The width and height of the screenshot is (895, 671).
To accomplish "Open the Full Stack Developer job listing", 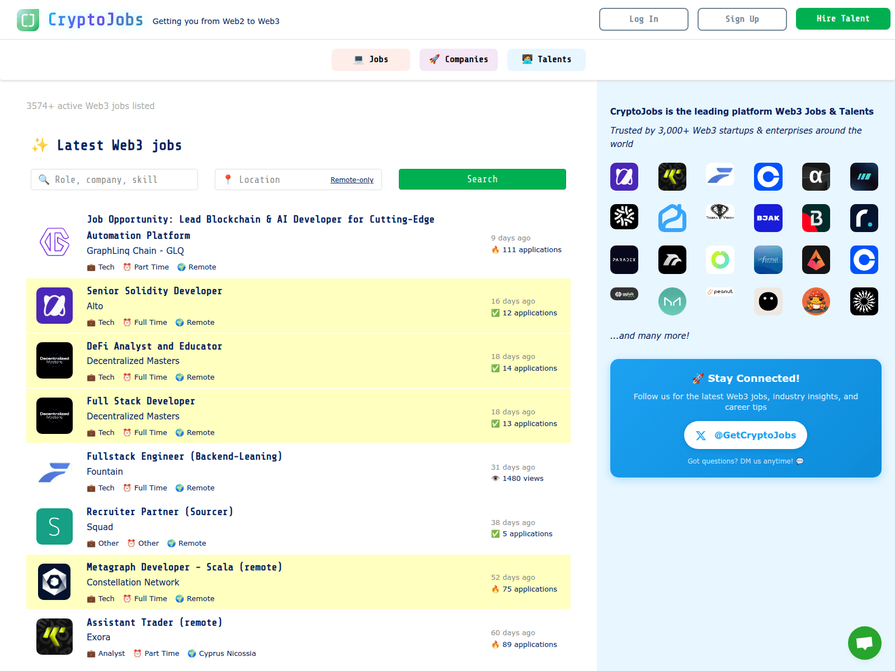I will [141, 401].
